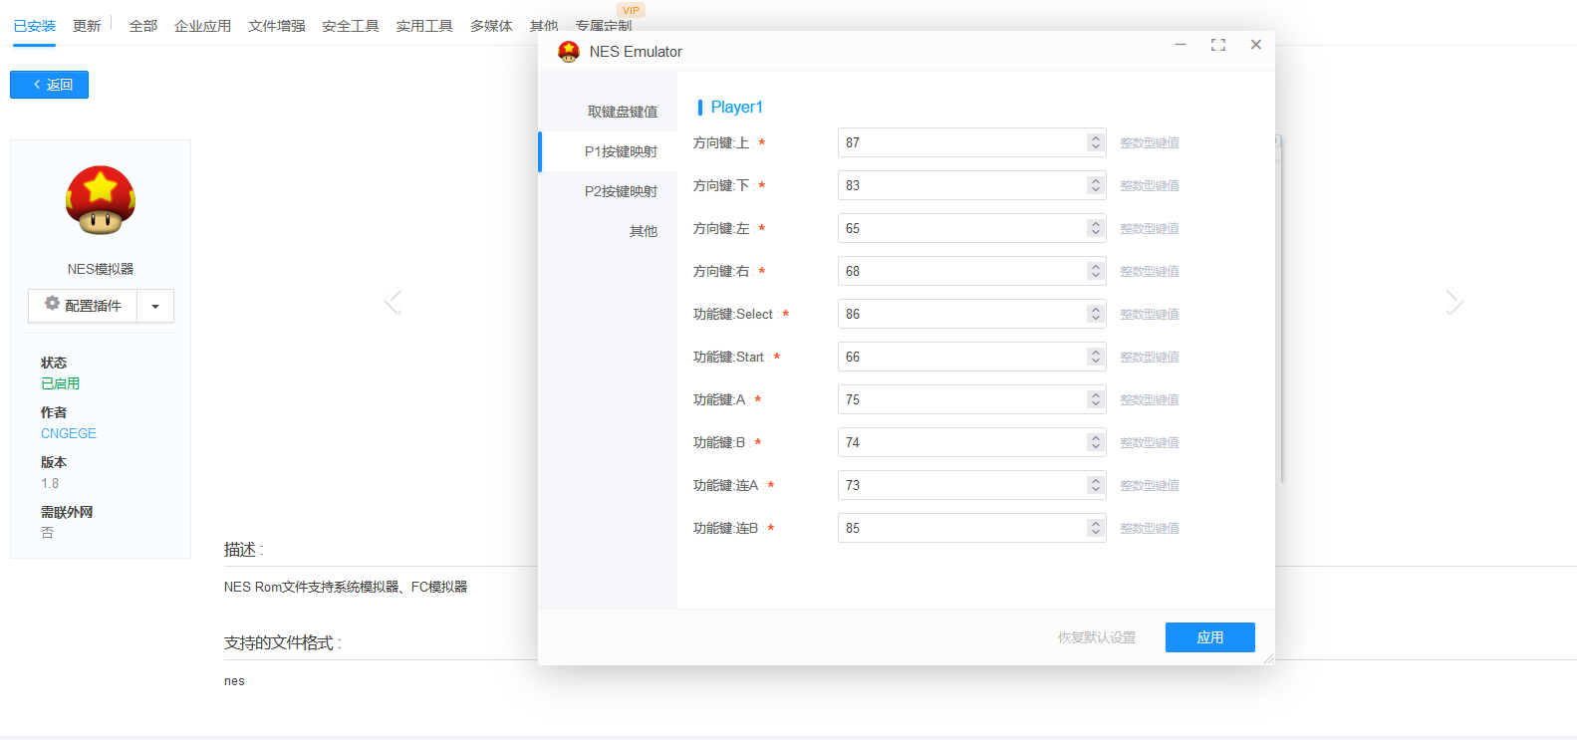Filter plugins by 全部
The image size is (1577, 740).
[143, 26]
